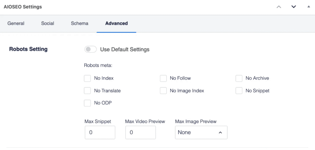The height and width of the screenshot is (150, 315).
Task: Click the Robots Setting heading
Action: [x=28, y=49]
